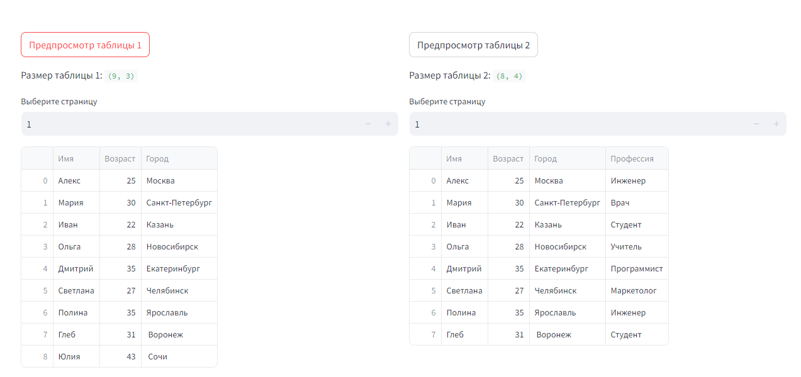Click the "Профессия" column header
Image resolution: width=801 pixels, height=377 pixels.
(x=637, y=158)
